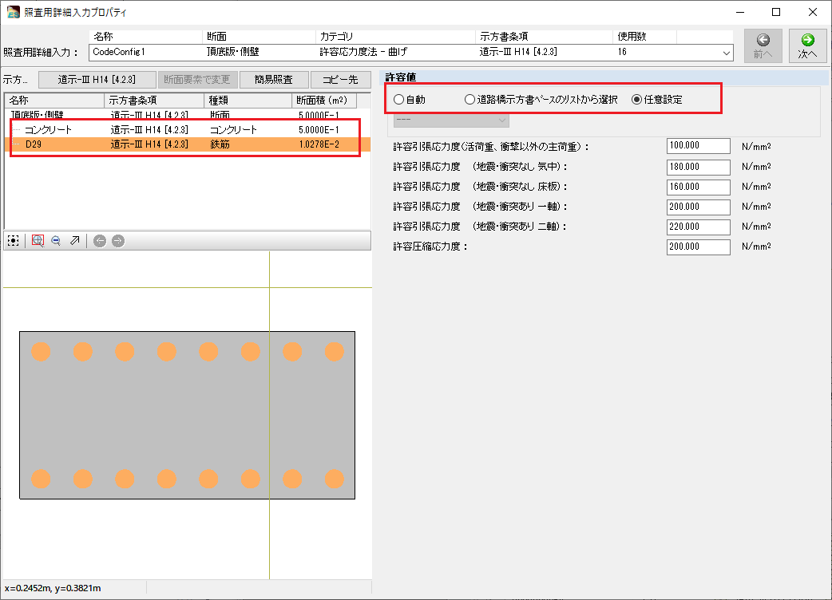Select the 任意設定 radio button
832x600 pixels.
pos(637,100)
